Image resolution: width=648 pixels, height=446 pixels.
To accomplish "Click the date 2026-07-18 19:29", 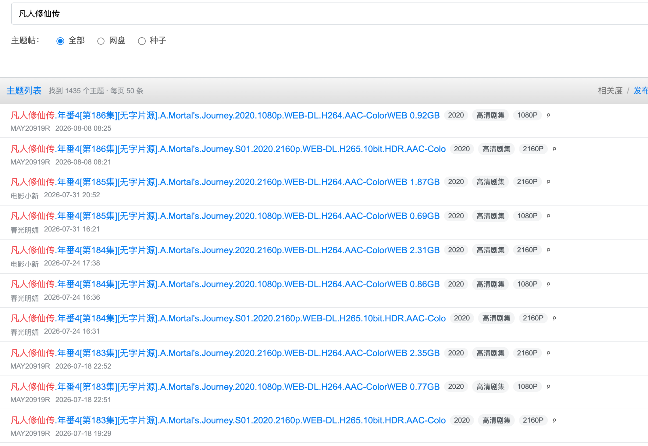I will point(83,434).
